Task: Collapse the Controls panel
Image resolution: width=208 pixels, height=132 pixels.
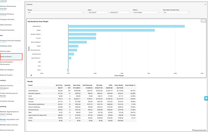Action: click(205, 4)
